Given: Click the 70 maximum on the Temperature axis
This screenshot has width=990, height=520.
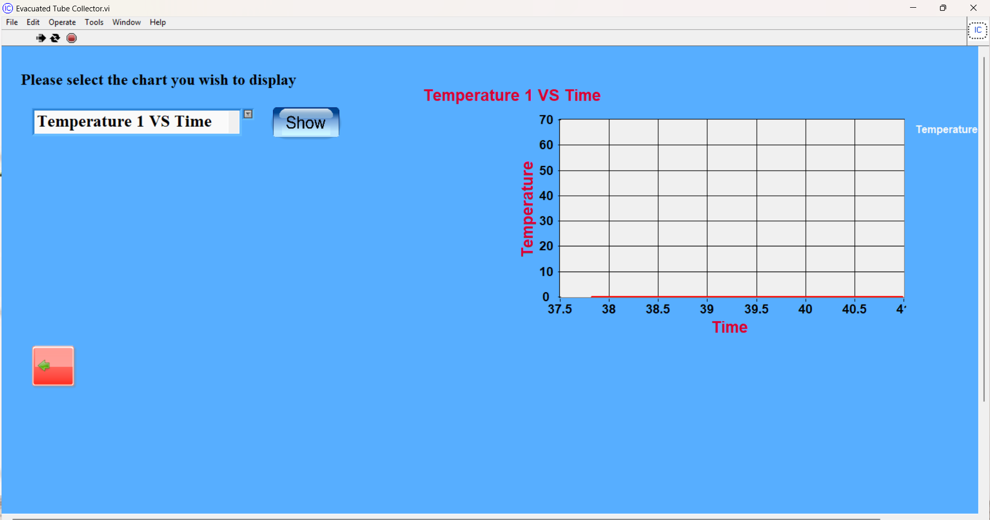Looking at the screenshot, I should (546, 120).
